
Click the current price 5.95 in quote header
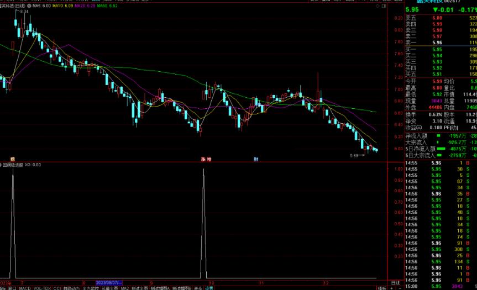point(412,10)
